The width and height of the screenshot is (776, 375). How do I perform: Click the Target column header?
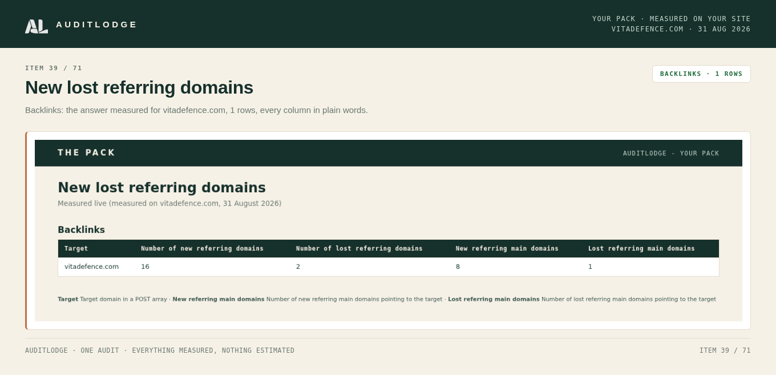pyautogui.click(x=76, y=248)
